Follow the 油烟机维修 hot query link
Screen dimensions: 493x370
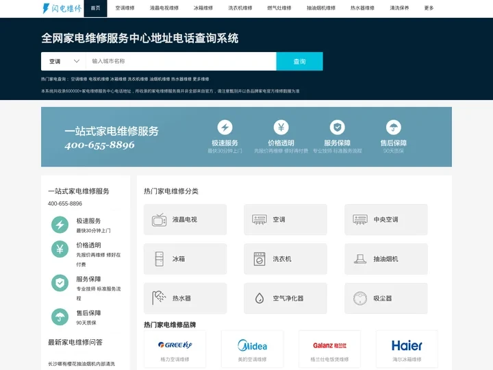pos(160,79)
